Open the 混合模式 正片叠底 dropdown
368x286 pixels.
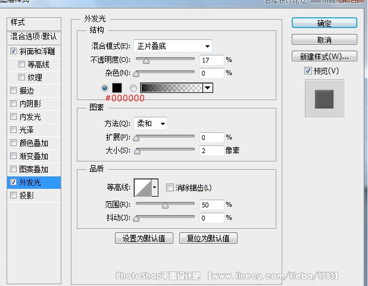173,46
